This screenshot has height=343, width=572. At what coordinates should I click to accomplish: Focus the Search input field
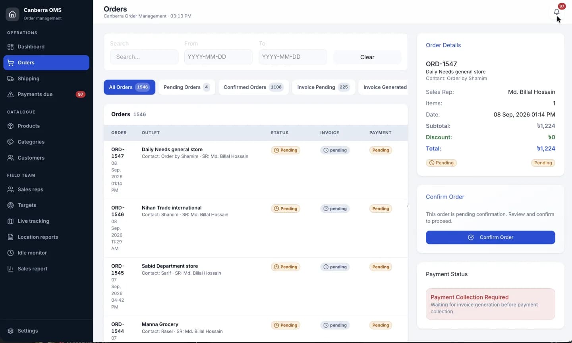[144, 57]
